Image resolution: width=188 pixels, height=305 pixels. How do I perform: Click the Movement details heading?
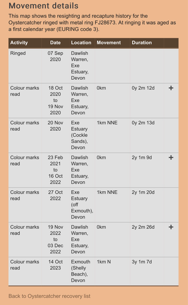[x=43, y=5]
